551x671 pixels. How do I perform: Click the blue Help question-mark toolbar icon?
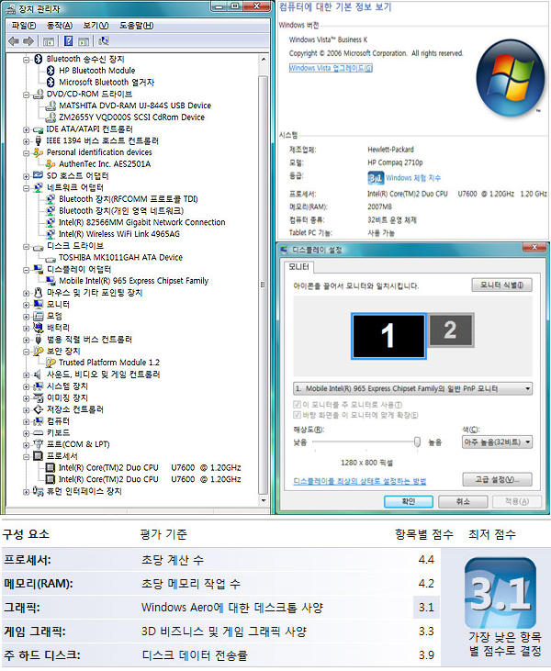(68, 41)
